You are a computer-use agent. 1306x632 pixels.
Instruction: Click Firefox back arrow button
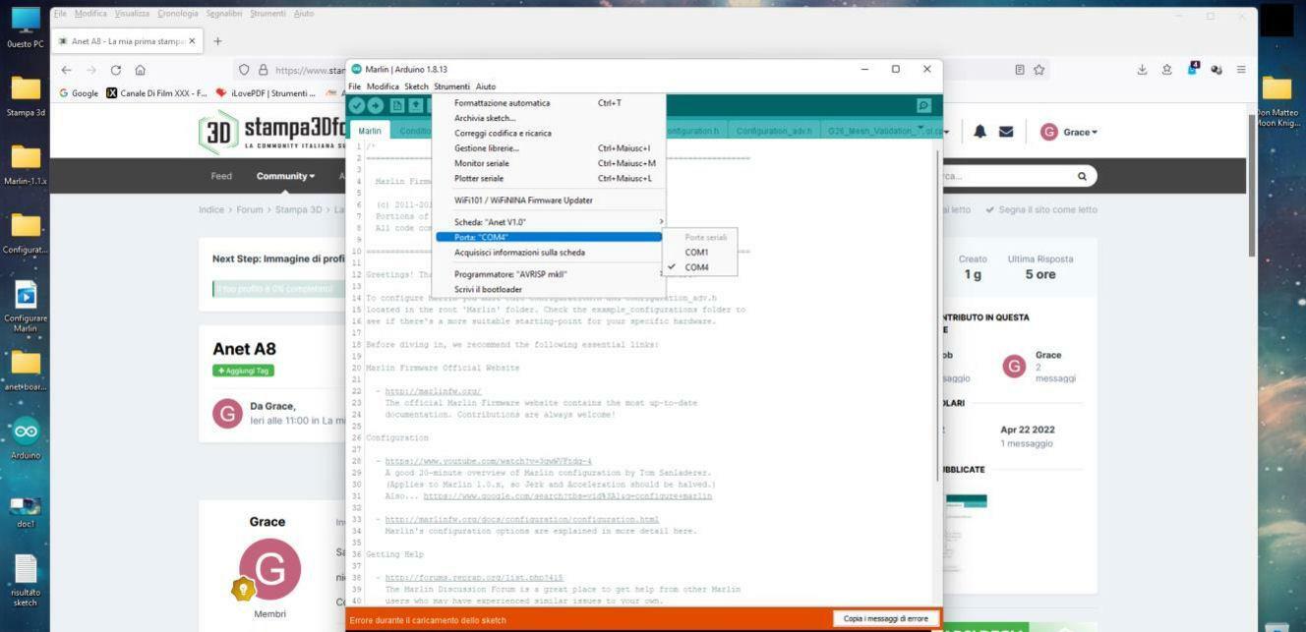coord(67,70)
